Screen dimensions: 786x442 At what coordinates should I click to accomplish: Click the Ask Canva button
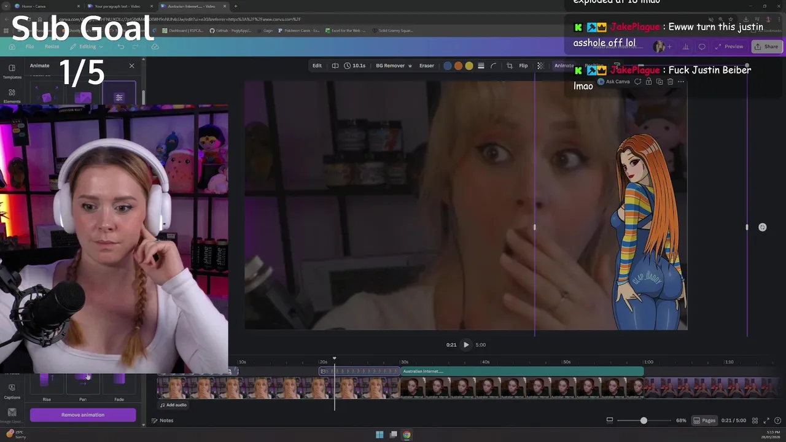coord(613,82)
